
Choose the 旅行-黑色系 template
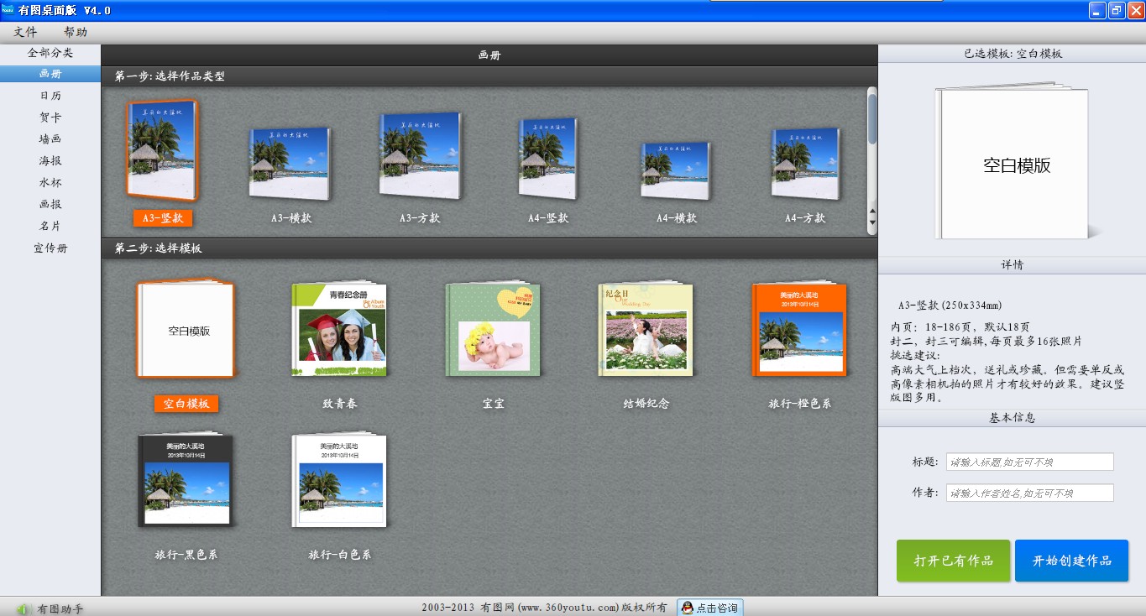(186, 481)
